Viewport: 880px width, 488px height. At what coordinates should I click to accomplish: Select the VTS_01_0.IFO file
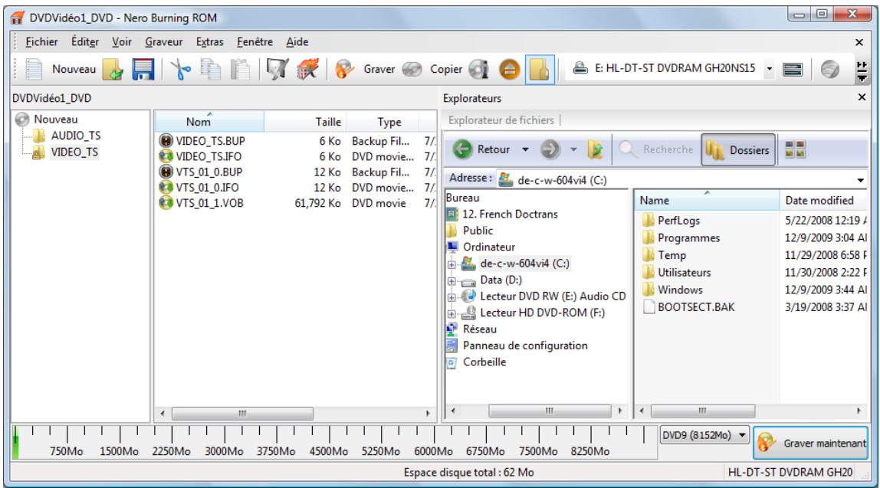coord(207,188)
